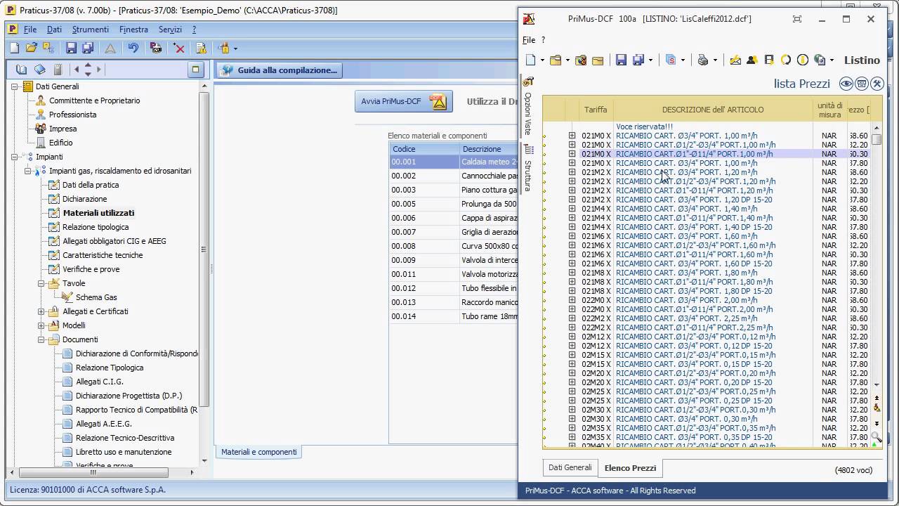899x506 pixels.
Task: Open dropdown arrow next to PriMus New icon
Action: point(542,61)
